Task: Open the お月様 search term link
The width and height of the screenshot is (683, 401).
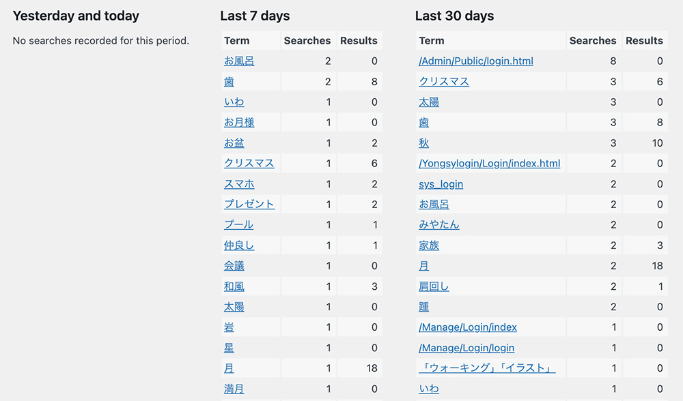Action: pyautogui.click(x=239, y=123)
